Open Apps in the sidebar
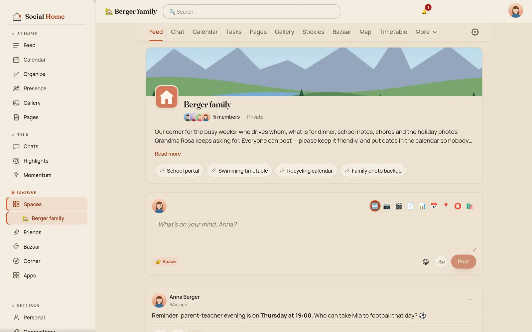The image size is (532, 332). tap(47, 276)
